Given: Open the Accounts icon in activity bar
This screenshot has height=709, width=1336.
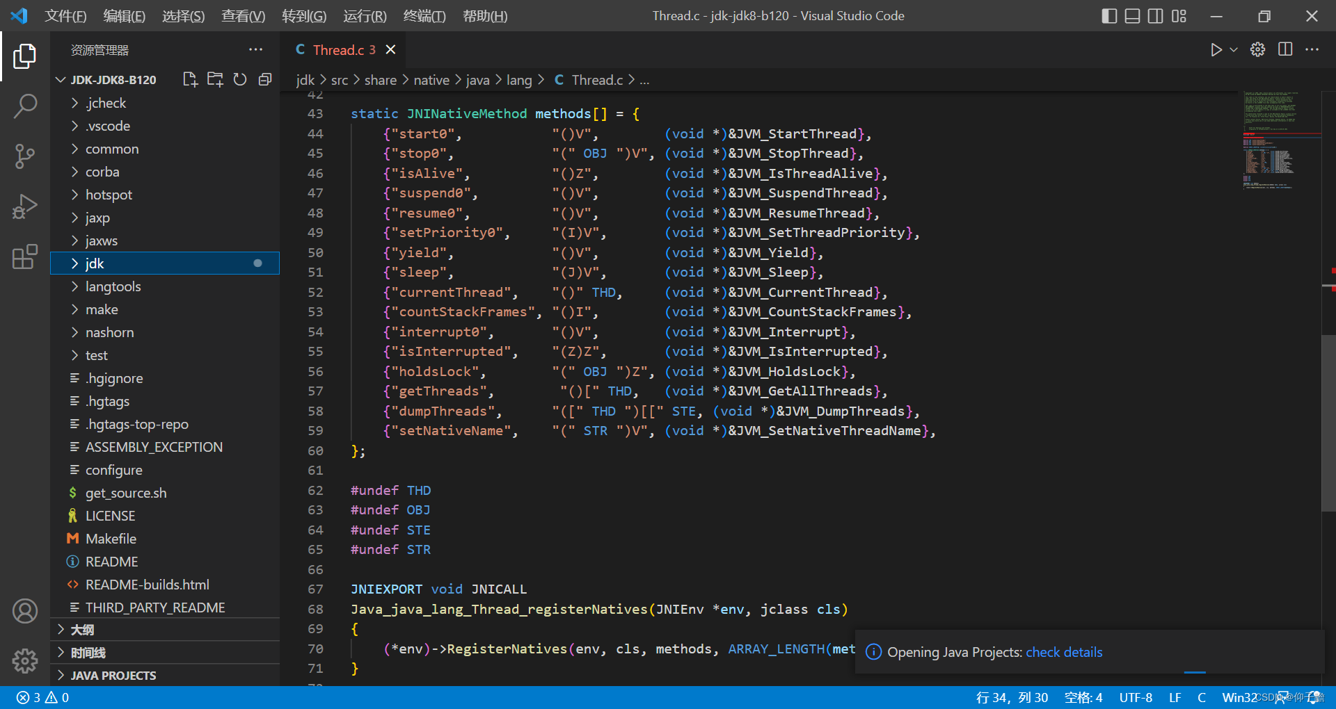Looking at the screenshot, I should pyautogui.click(x=25, y=611).
